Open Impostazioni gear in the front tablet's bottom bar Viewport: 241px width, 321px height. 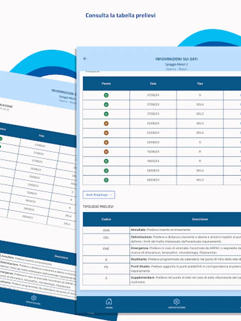(176, 304)
